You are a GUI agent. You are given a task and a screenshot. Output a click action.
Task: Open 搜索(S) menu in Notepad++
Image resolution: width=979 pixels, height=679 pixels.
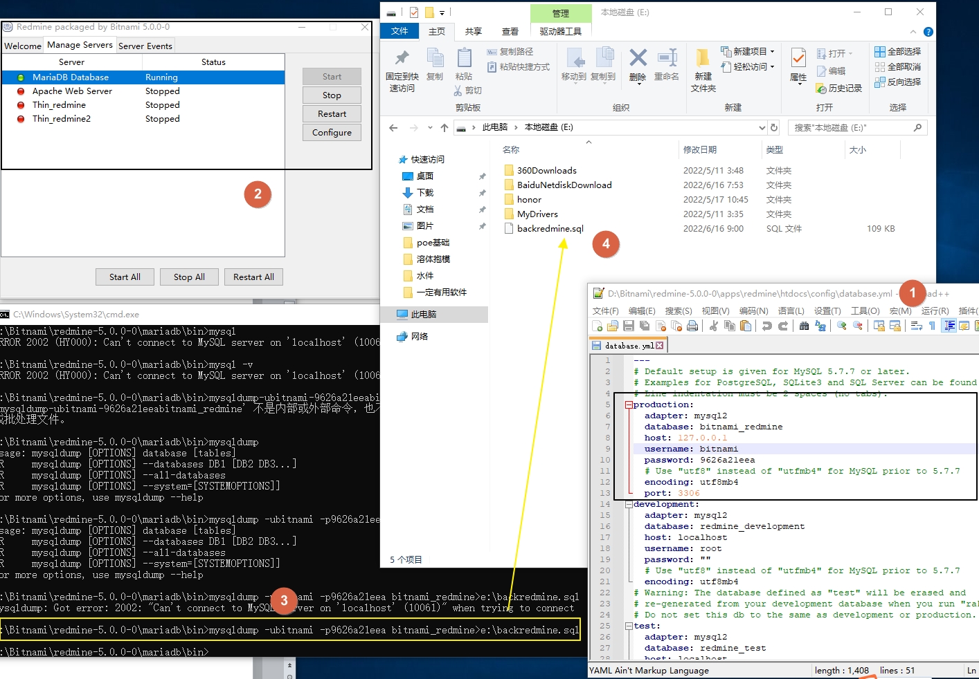679,311
